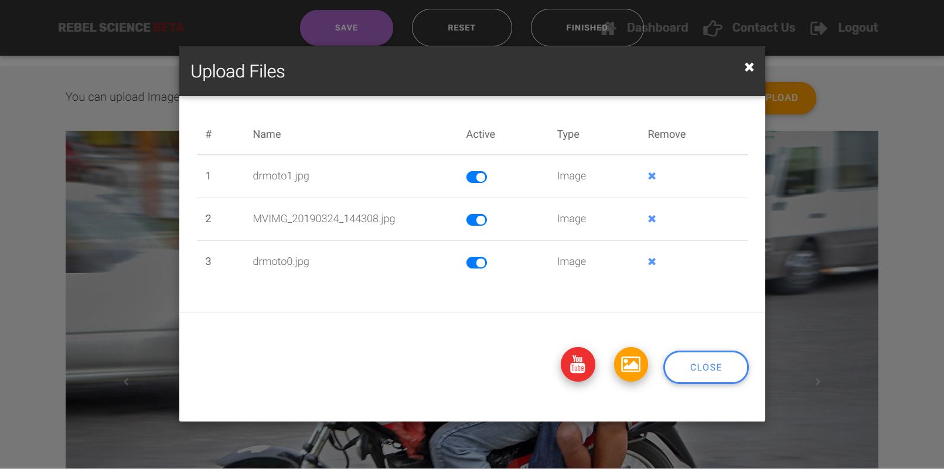Screen dimensions: 944x469
Task: Go to next carousel image arrow
Action: tap(817, 382)
